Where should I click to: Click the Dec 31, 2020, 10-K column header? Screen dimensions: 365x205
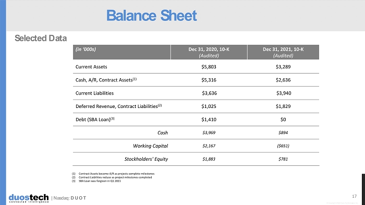coord(209,52)
